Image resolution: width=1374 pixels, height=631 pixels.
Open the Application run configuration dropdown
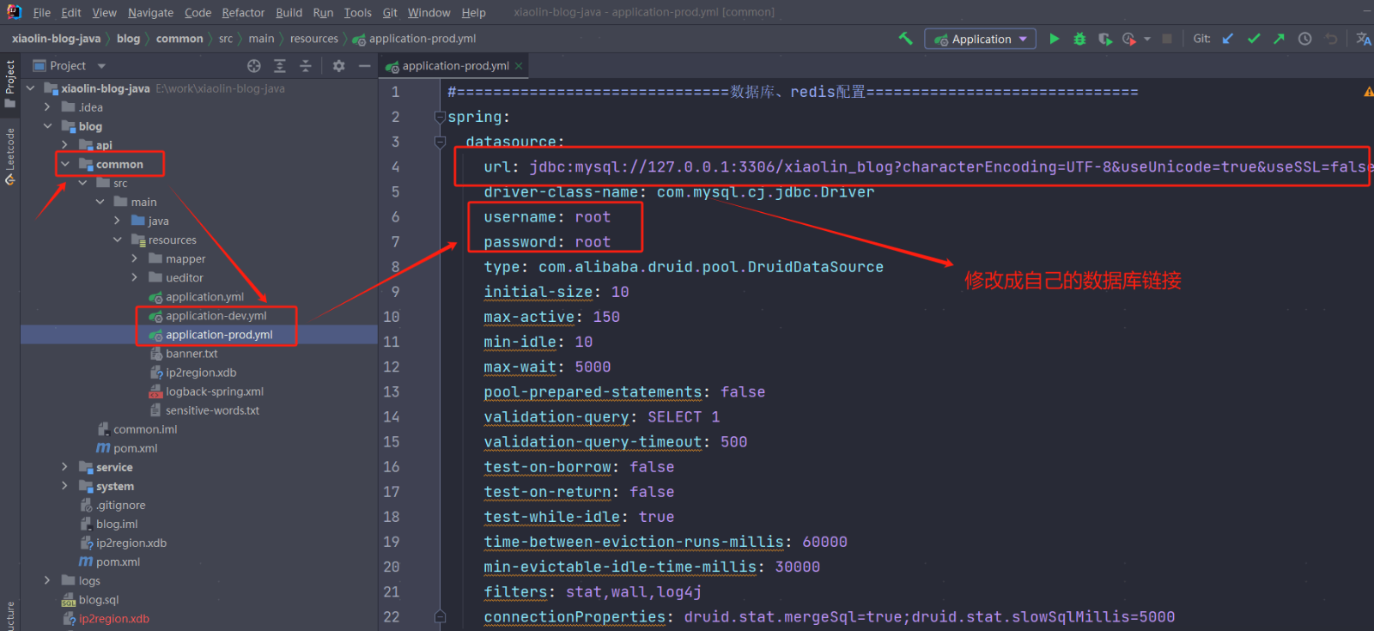pos(980,39)
